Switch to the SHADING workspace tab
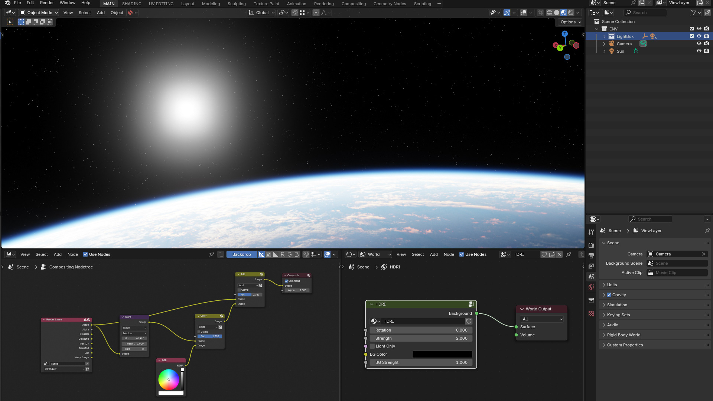713x401 pixels. (131, 4)
